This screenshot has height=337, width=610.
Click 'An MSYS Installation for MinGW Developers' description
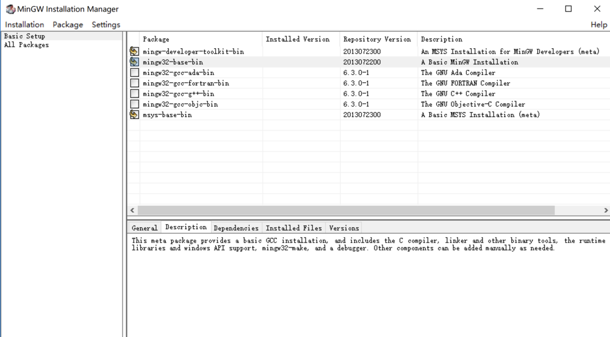click(510, 52)
